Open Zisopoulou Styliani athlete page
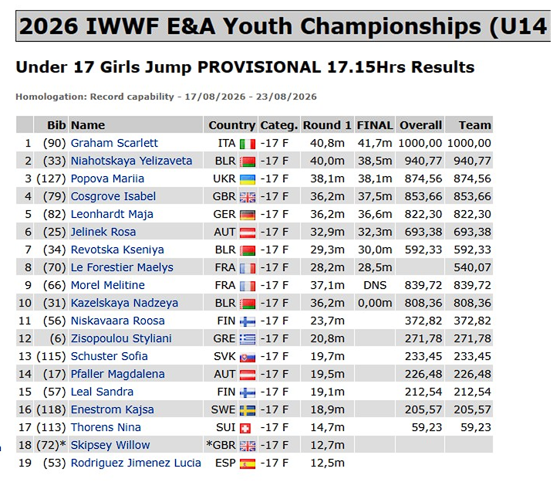The width and height of the screenshot is (553, 482). tap(121, 338)
